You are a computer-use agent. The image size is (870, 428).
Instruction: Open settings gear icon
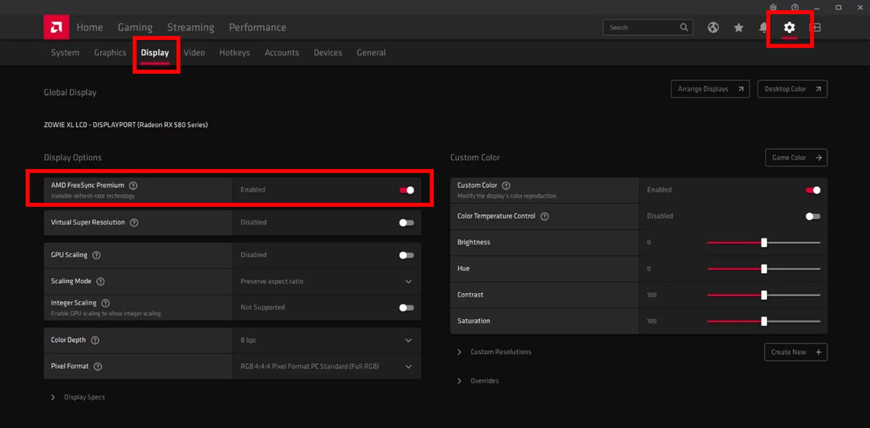point(789,28)
